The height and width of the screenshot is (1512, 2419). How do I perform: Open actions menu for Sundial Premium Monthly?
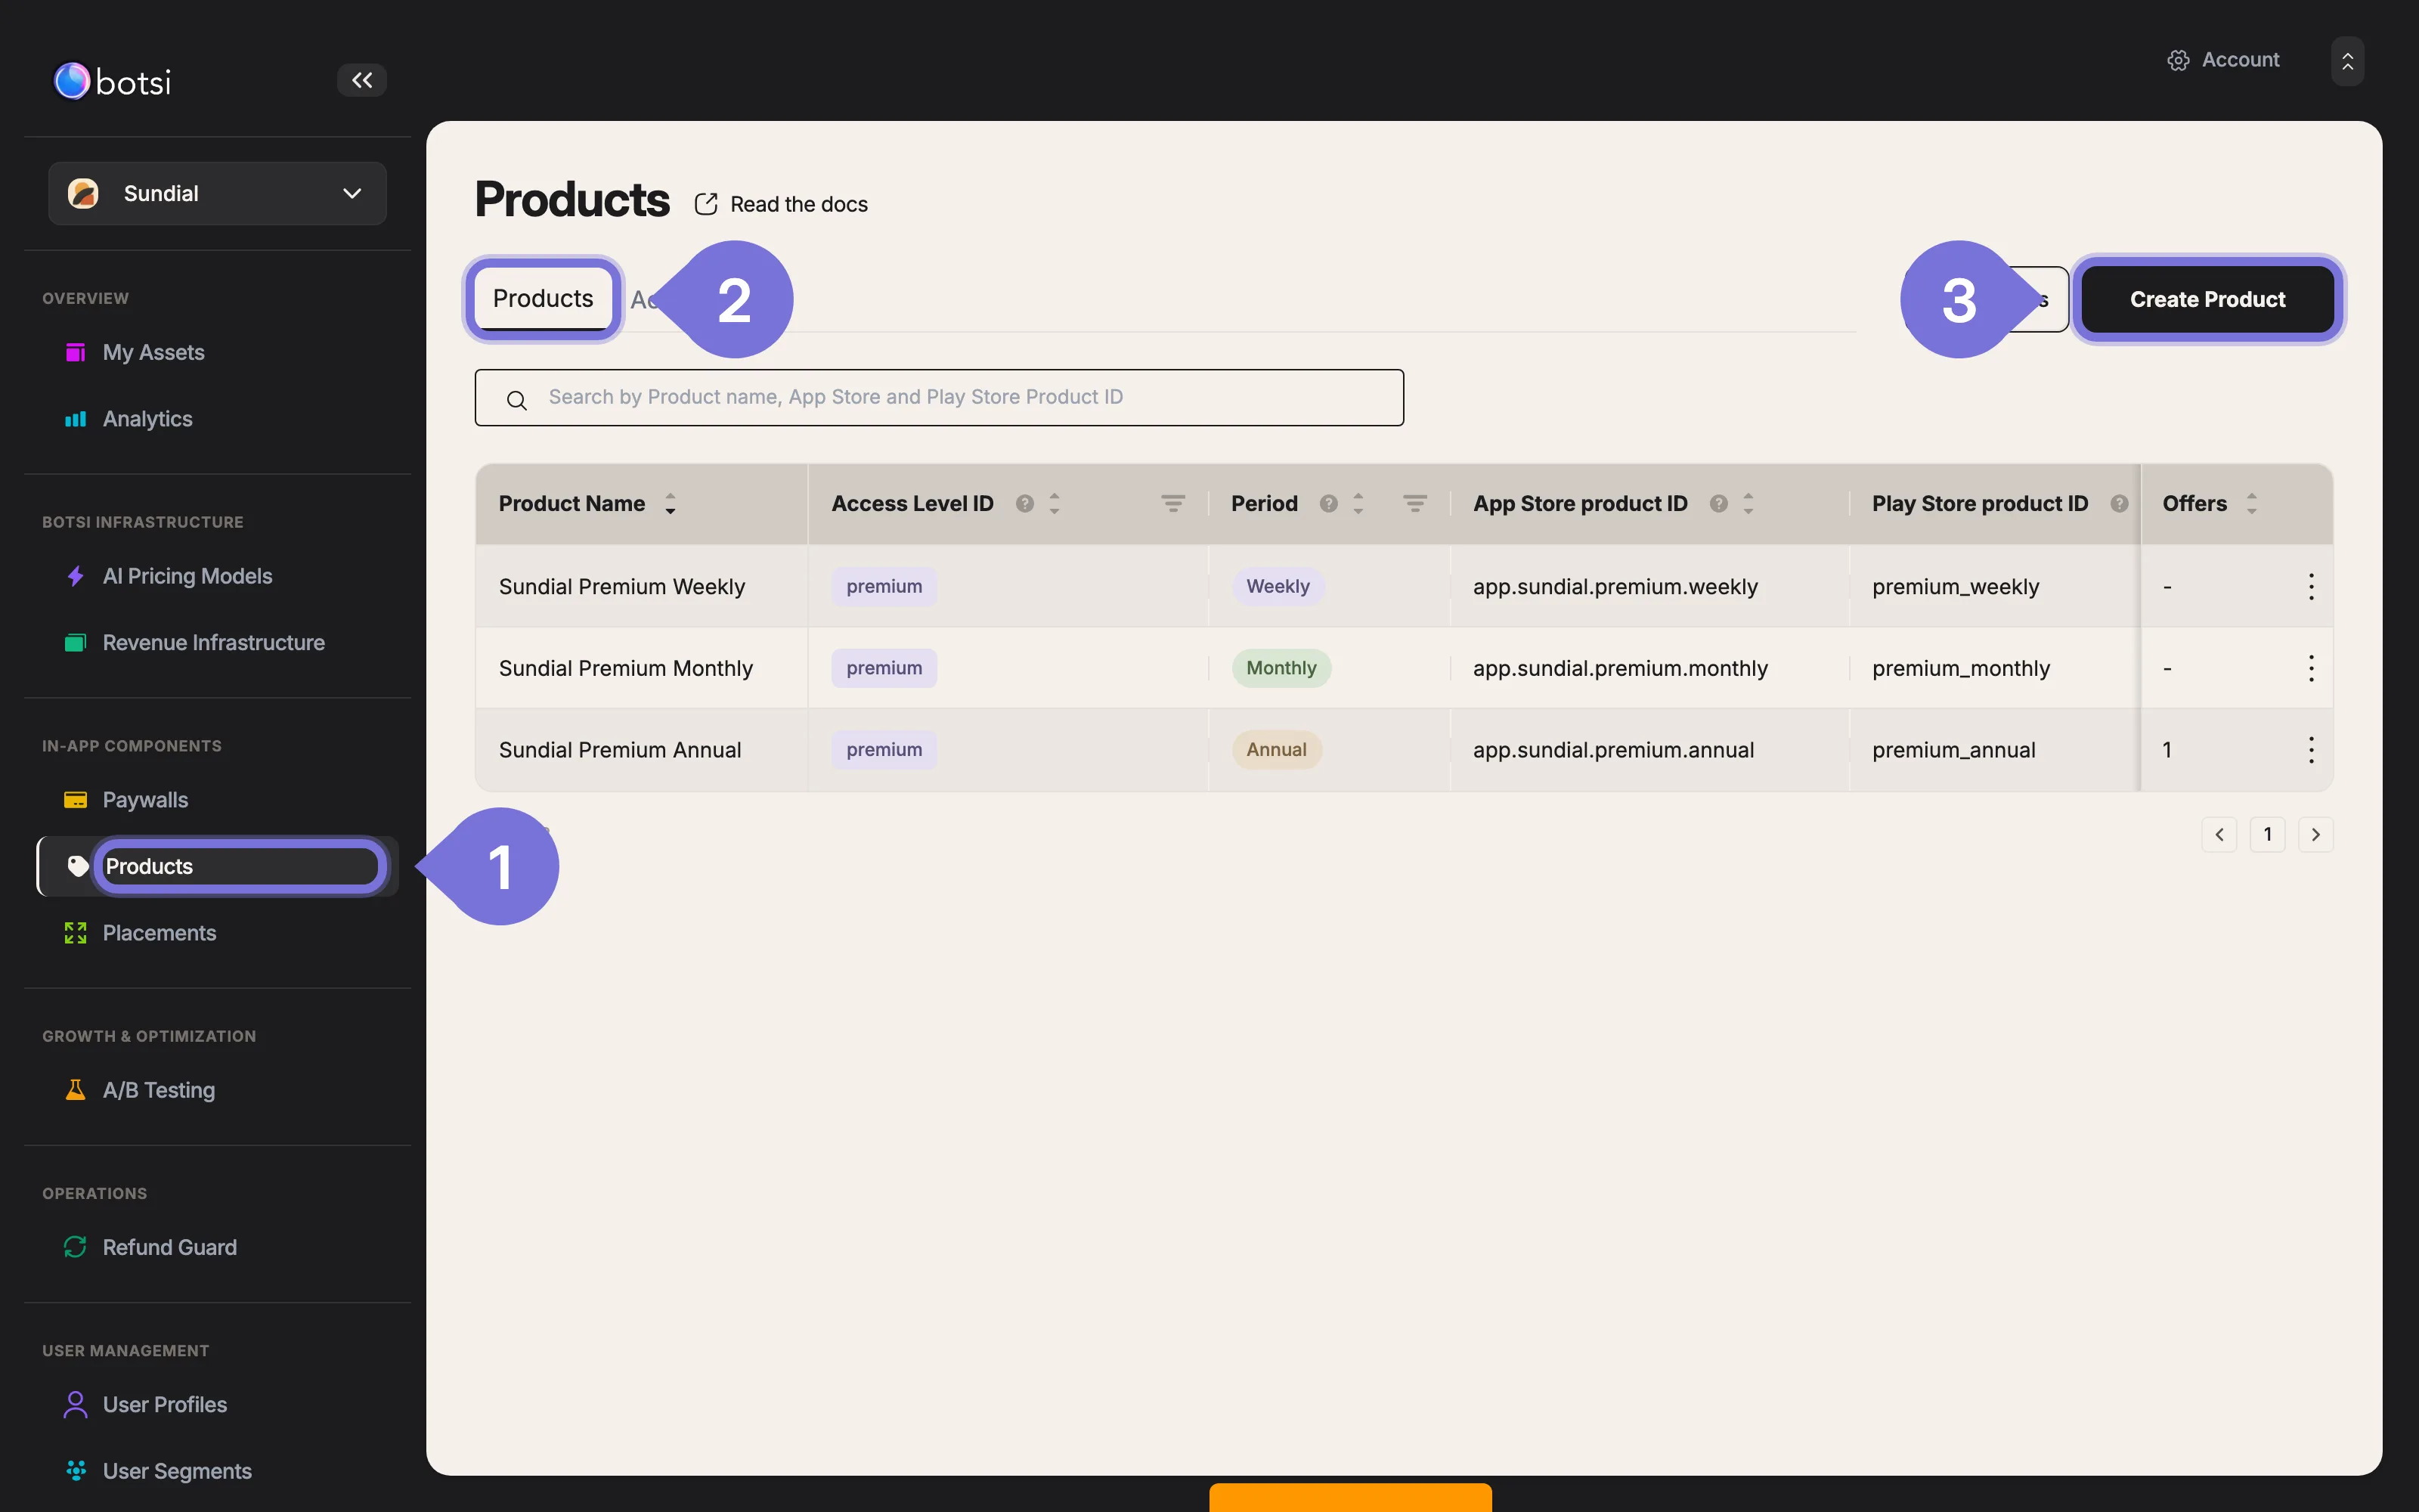2311,668
